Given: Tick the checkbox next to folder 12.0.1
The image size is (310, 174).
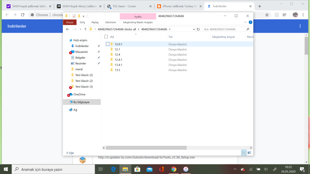Looking at the screenshot, I should point(108,44).
